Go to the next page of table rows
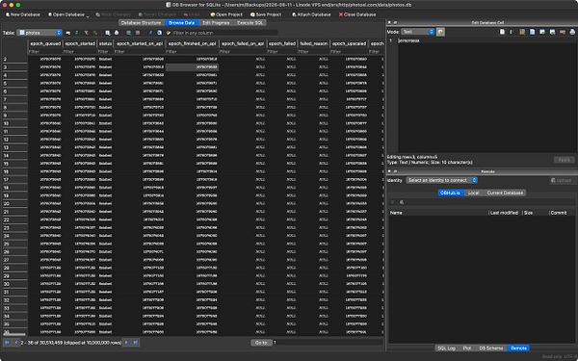The width and height of the screenshot is (578, 361). pos(126,343)
